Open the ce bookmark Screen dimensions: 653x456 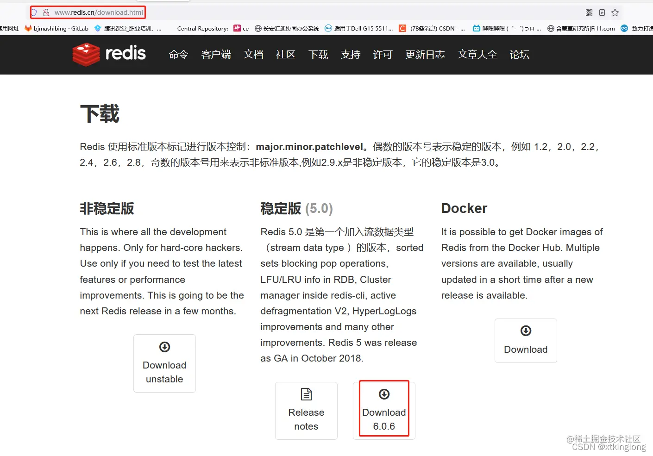[241, 28]
